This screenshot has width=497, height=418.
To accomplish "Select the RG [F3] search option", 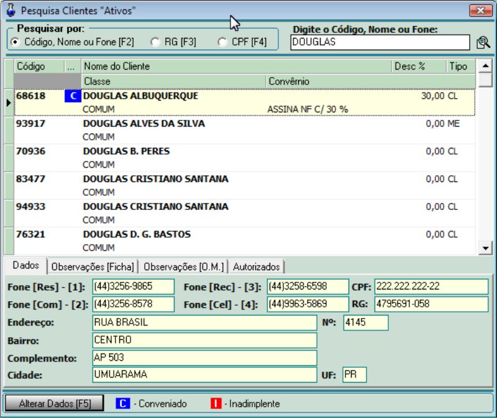I will click(x=155, y=42).
